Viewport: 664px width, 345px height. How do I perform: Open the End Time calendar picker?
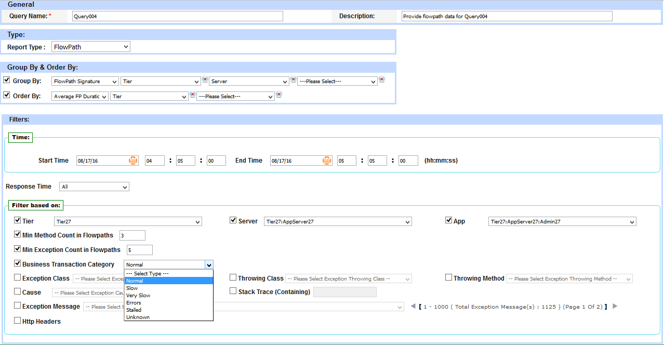[x=327, y=161]
